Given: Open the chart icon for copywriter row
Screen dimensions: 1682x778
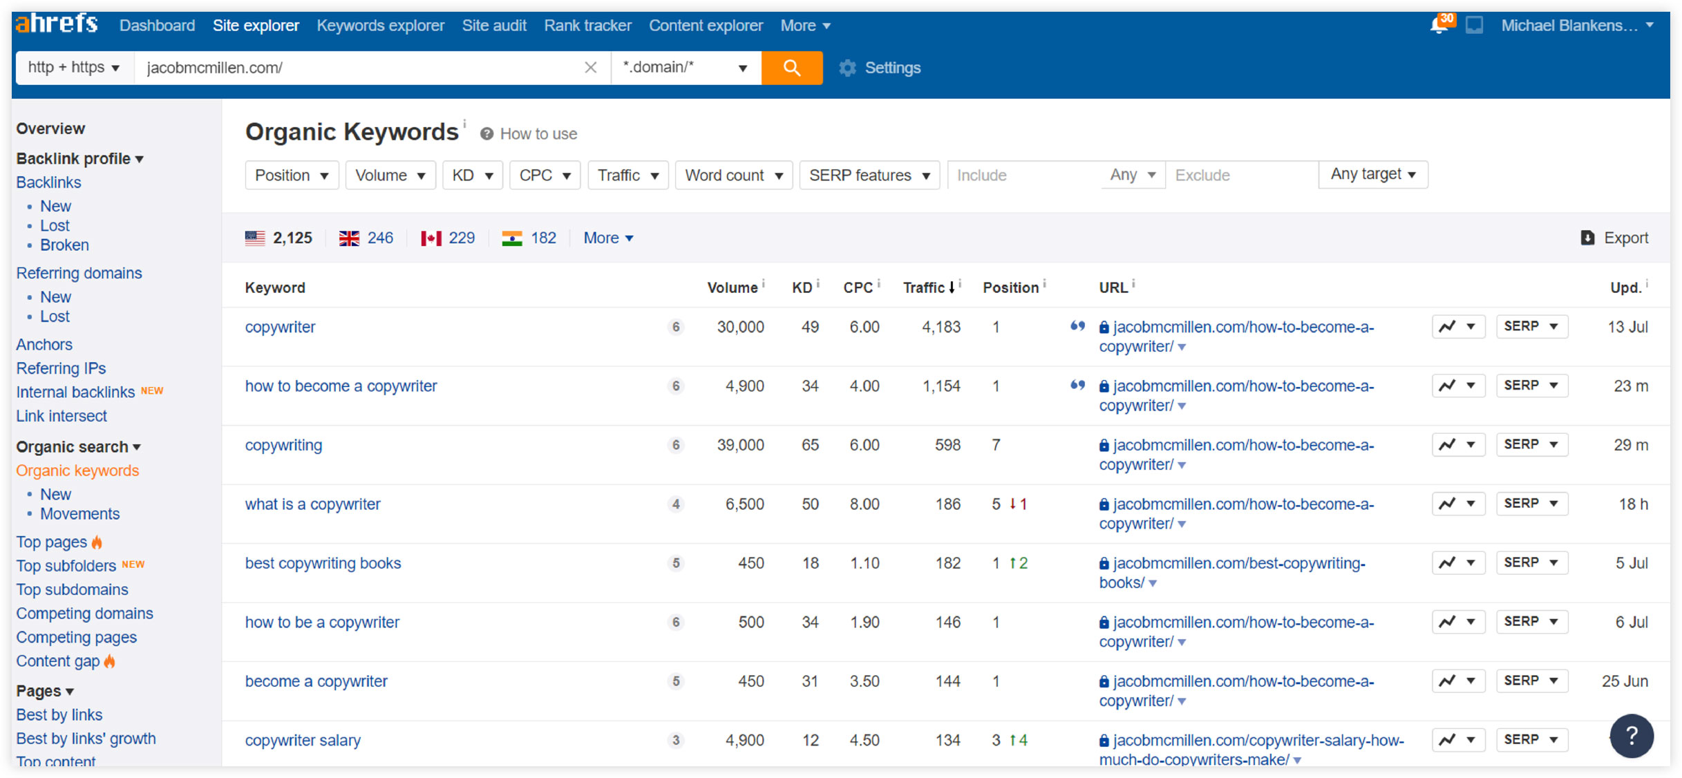Looking at the screenshot, I should point(1458,326).
